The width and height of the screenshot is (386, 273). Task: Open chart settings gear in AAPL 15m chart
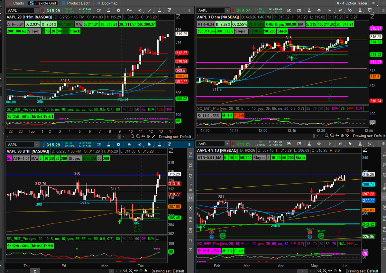coord(118,10)
